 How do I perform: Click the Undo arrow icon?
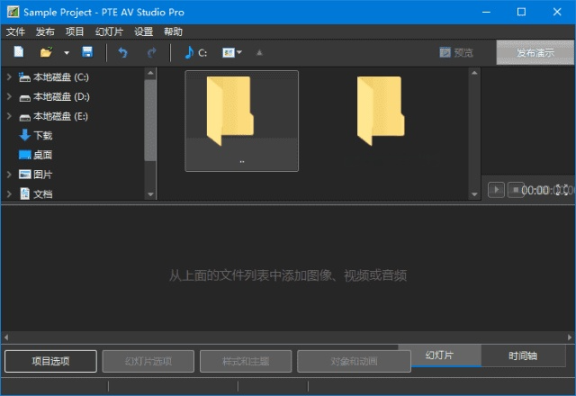tap(123, 52)
